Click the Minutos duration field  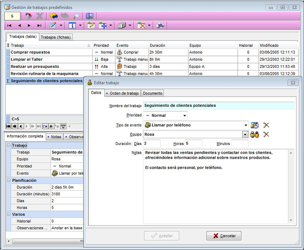240,144
